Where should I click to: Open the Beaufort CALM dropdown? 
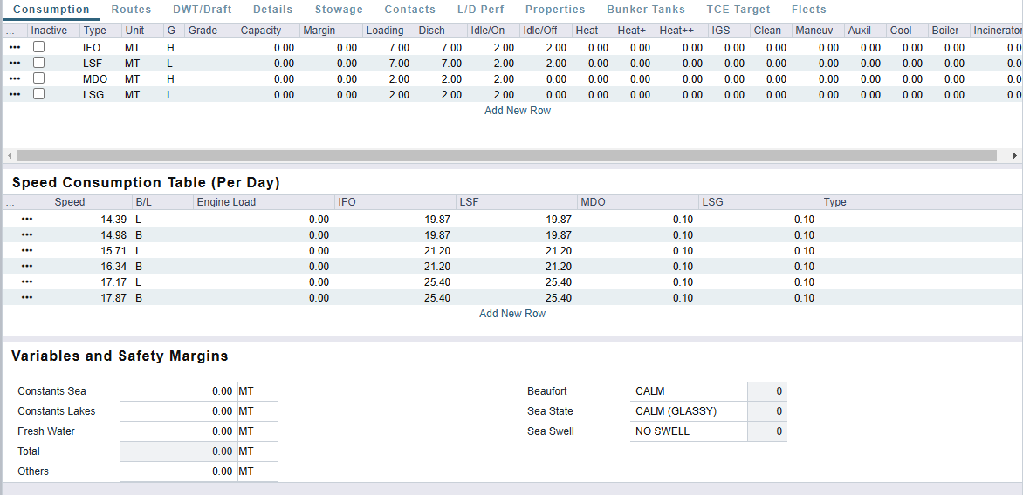click(688, 391)
